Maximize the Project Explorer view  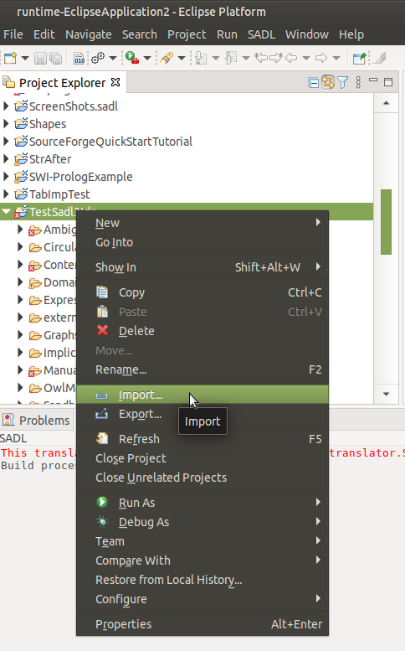(x=388, y=82)
